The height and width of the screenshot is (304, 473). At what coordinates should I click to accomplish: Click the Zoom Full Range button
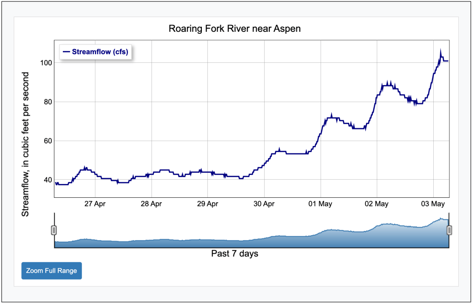(51, 271)
